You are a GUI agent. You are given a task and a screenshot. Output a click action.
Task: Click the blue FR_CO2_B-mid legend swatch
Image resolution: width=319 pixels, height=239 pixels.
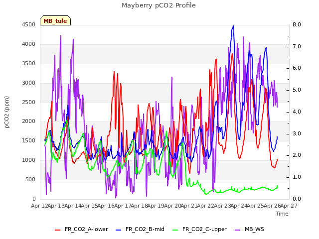pos(119,230)
